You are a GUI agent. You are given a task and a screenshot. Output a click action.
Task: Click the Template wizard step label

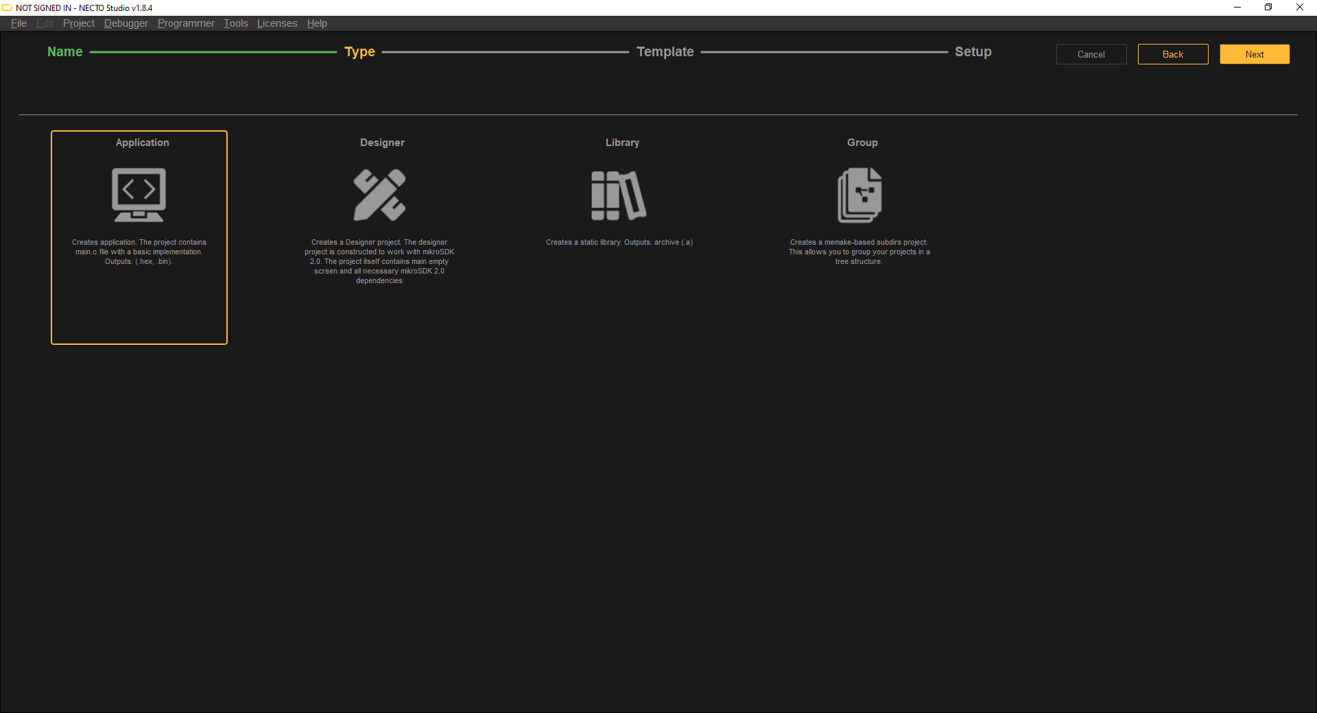(665, 52)
